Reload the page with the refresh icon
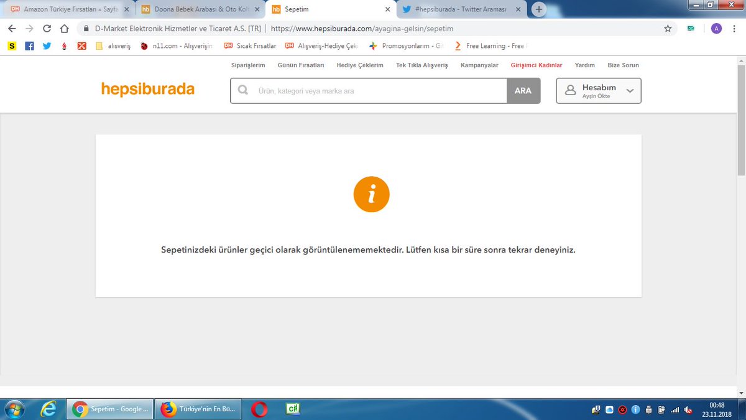Image resolution: width=746 pixels, height=420 pixels. click(x=47, y=29)
